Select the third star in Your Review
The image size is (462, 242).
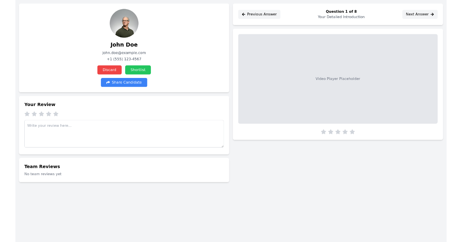(x=42, y=114)
